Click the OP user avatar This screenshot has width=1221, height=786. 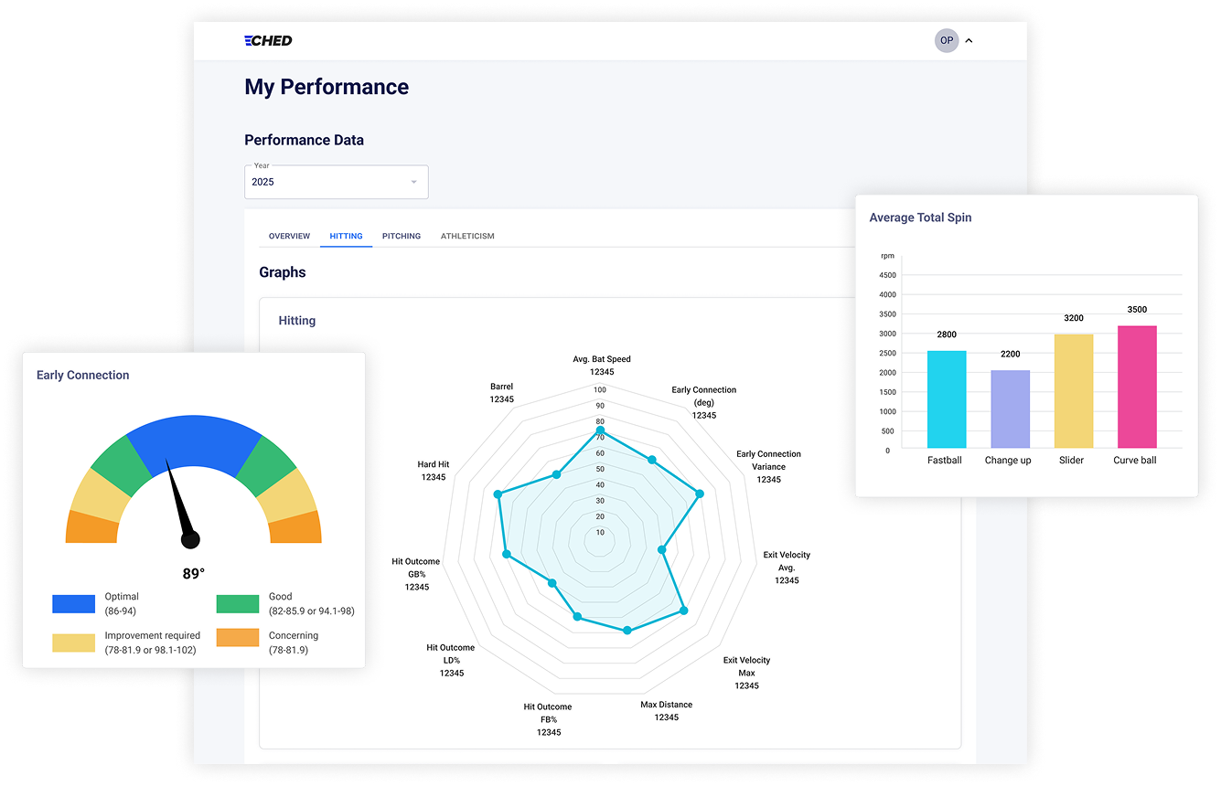tap(947, 40)
